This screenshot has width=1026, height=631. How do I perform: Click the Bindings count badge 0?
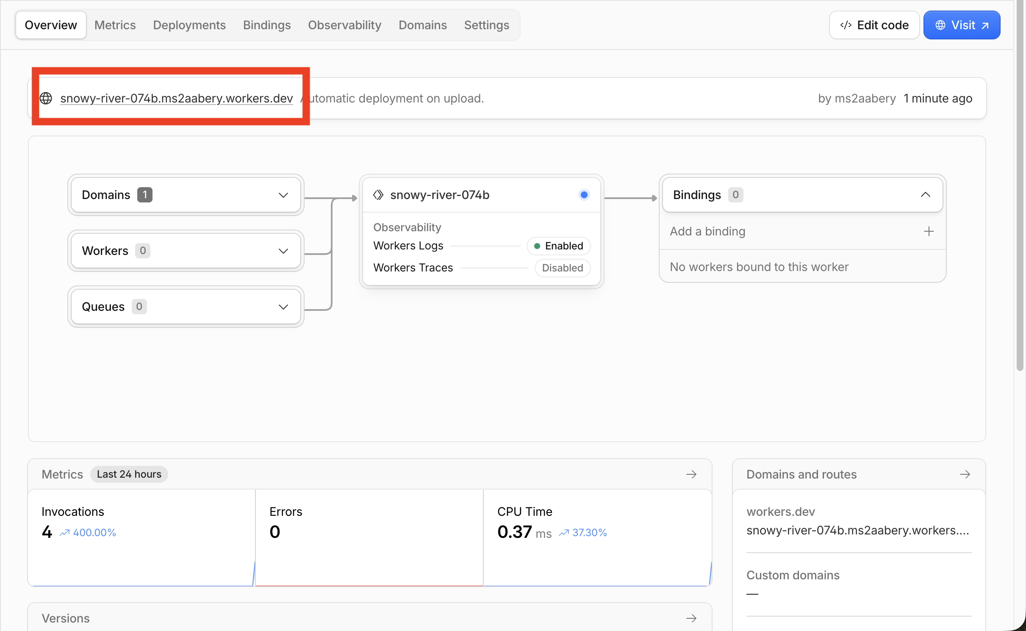point(736,195)
